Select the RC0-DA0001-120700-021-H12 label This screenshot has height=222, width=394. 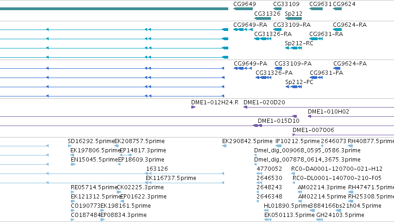pos(337,169)
